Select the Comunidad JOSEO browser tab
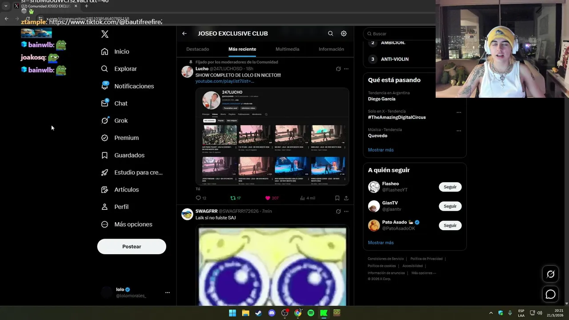Viewport: 569px width, 320px height. pyautogui.click(x=46, y=6)
